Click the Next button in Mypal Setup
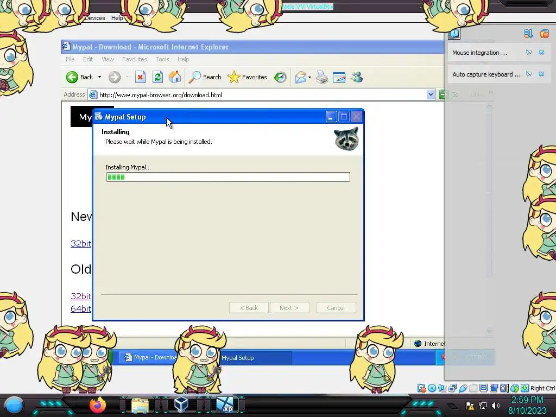This screenshot has width=556, height=417. pos(289,308)
